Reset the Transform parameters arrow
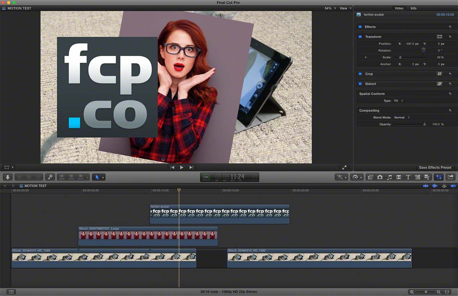The width and height of the screenshot is (458, 296). click(x=450, y=37)
